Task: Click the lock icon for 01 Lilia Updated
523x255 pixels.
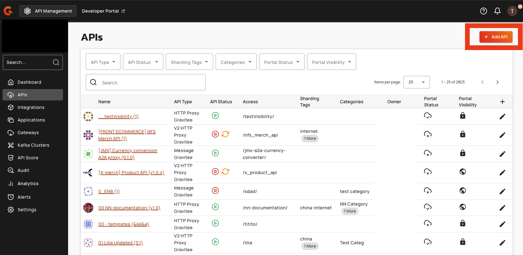Action: [x=462, y=242]
